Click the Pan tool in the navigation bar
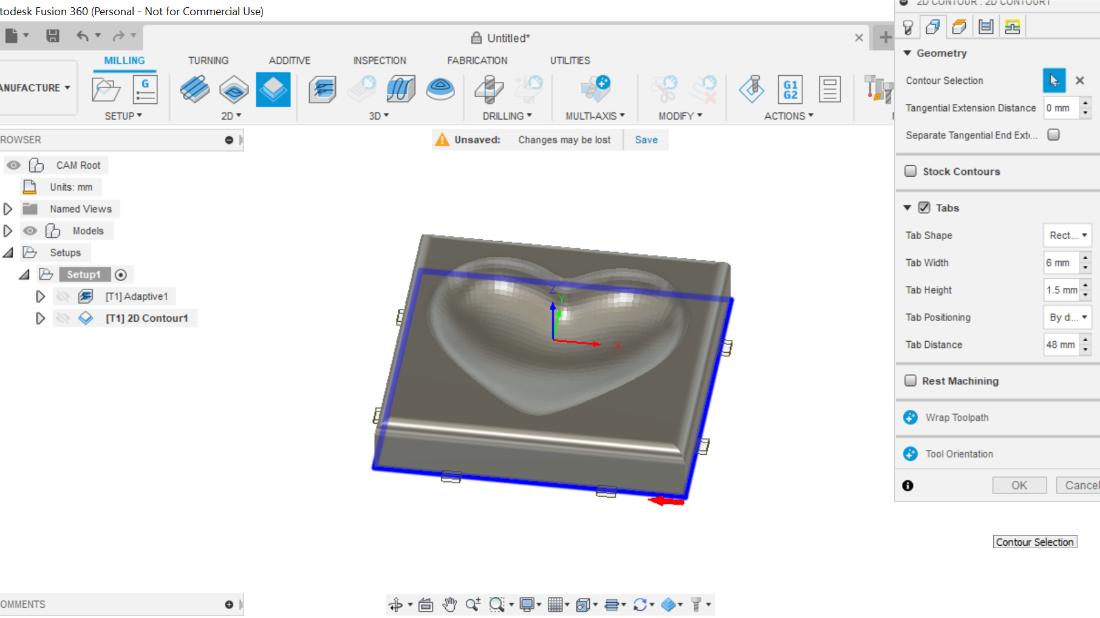The width and height of the screenshot is (1100, 618). coord(449,604)
